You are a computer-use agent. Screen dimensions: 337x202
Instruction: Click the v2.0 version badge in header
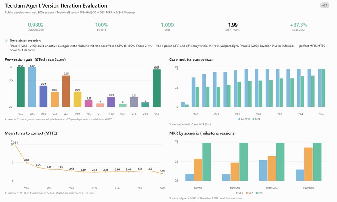pyautogui.click(x=324, y=5)
